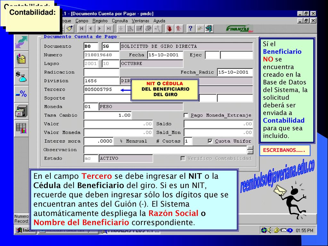The height and width of the screenshot is (246, 328).
Task: Click the Fecha_Radic date field
Action: click(235, 72)
